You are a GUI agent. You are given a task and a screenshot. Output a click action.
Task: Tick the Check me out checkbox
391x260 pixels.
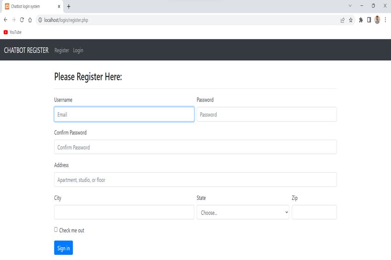point(56,230)
